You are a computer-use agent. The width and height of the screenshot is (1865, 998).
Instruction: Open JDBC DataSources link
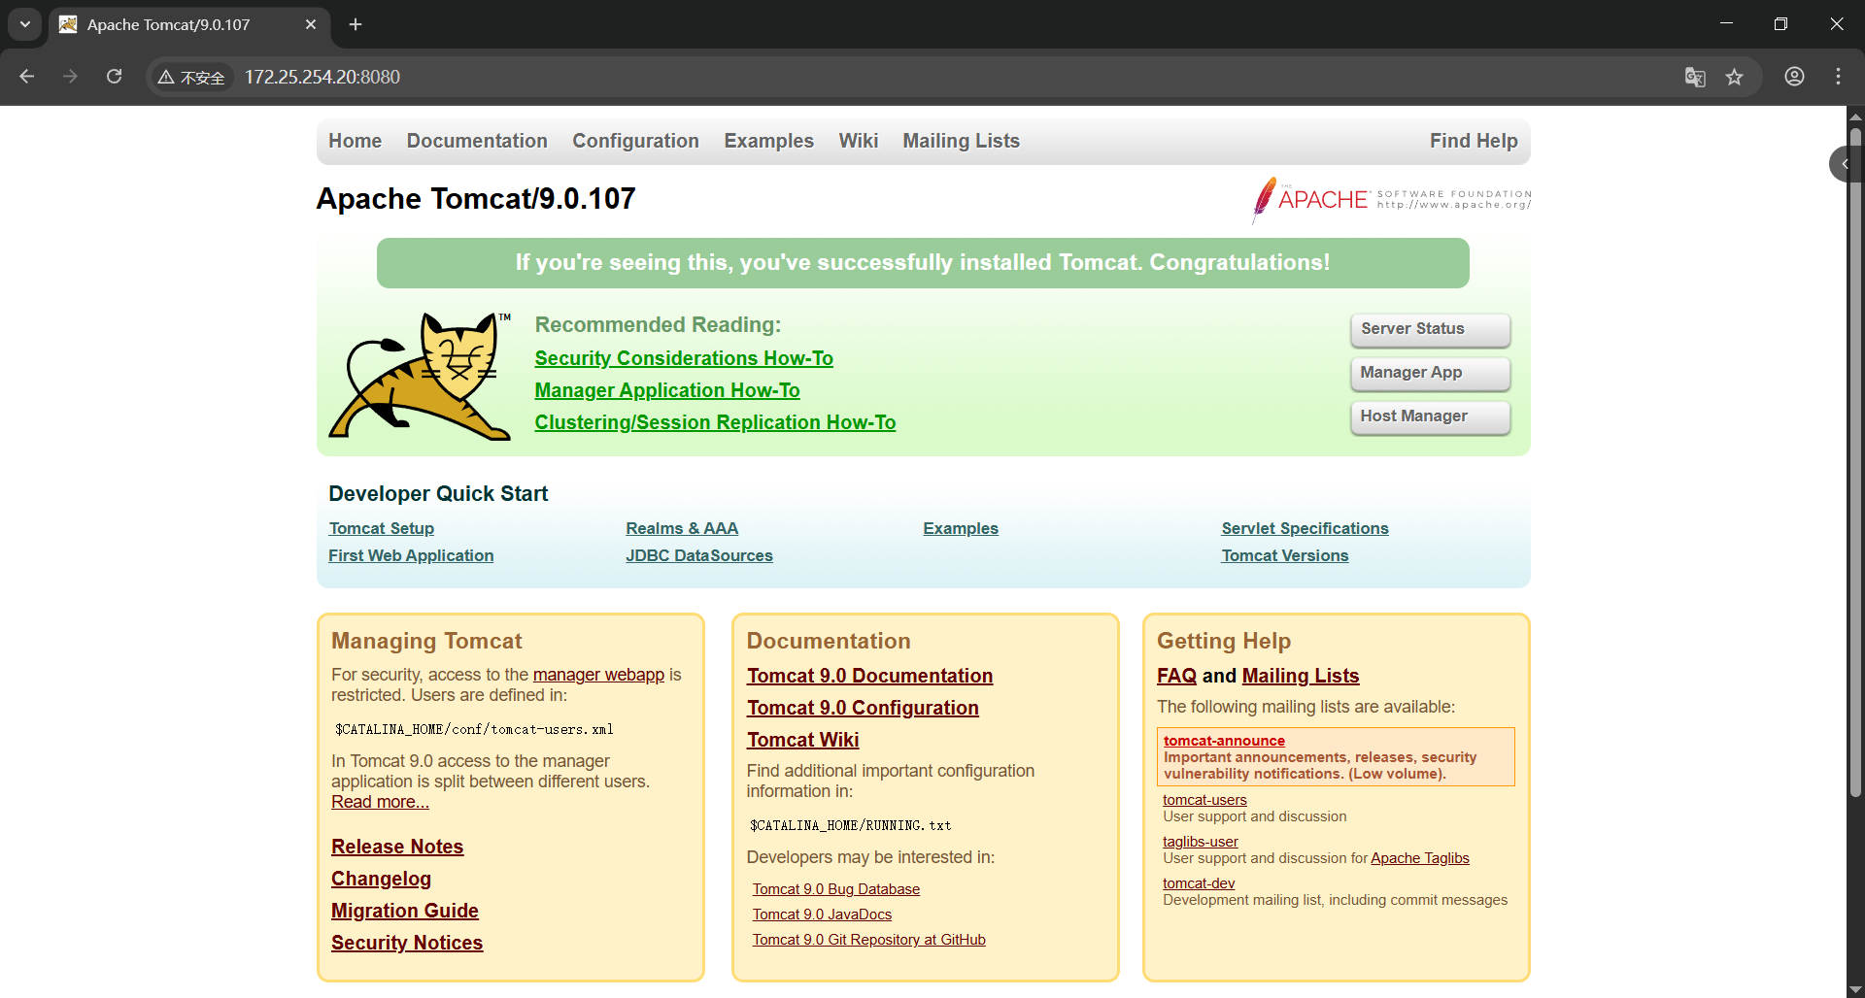coord(699,555)
